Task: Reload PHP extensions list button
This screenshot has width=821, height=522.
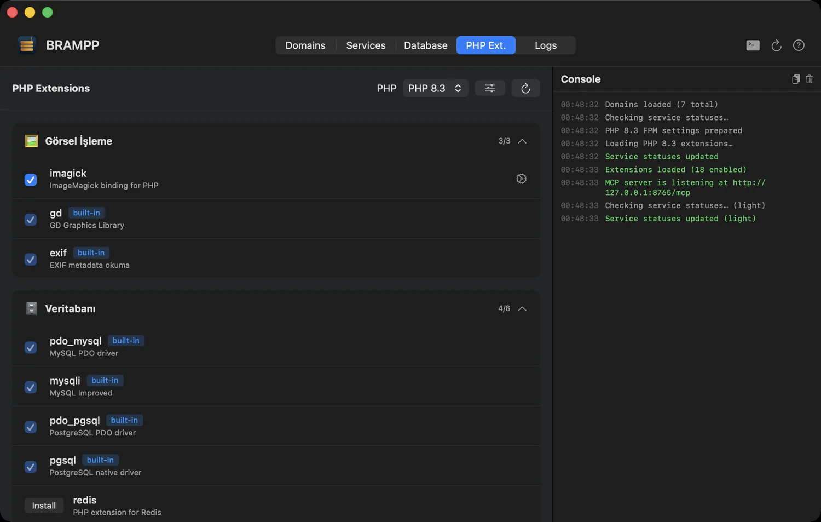Action: (525, 88)
